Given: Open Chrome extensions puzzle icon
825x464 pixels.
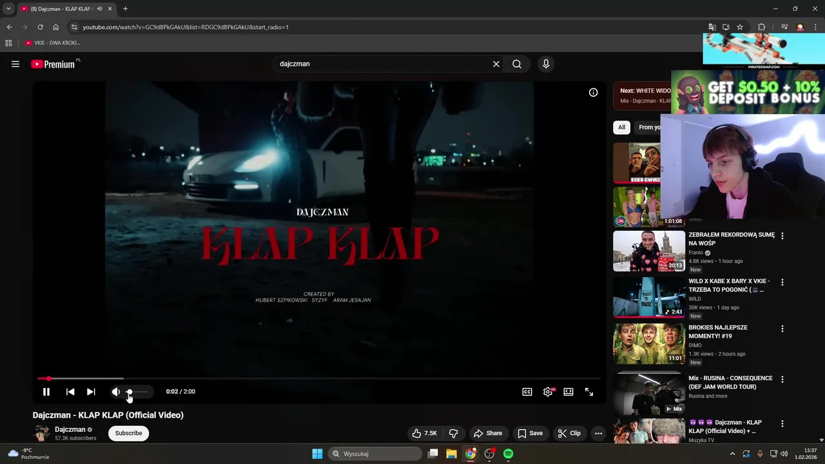Looking at the screenshot, I should coord(761,27).
